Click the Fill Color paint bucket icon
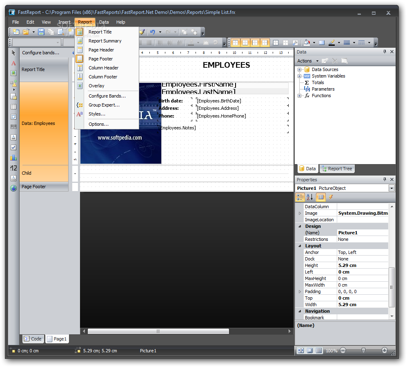 pos(307,42)
